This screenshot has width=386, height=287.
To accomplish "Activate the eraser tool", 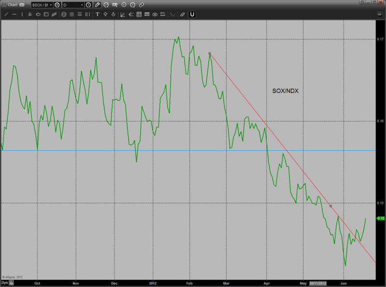I will 183,14.
